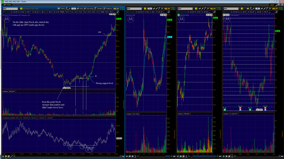Click the first red phone earnings-call marker on the daily chart
The width and height of the screenshot is (284, 159).
240,108
